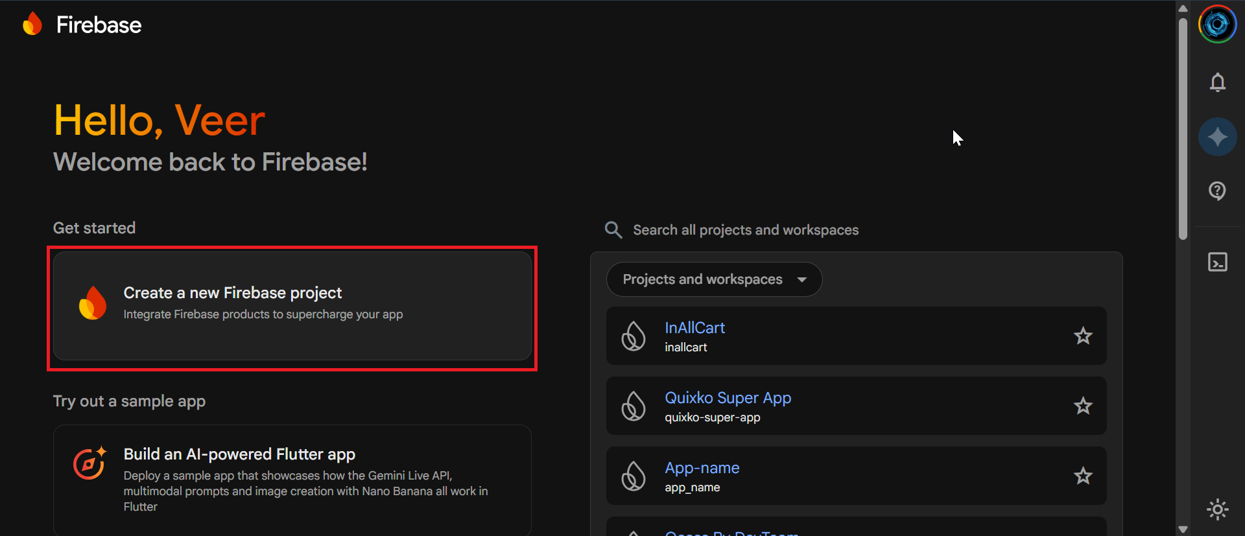Screen dimensions: 1245x536
Task: Open Build an AI-powered Flutter app sample
Action: coord(292,480)
